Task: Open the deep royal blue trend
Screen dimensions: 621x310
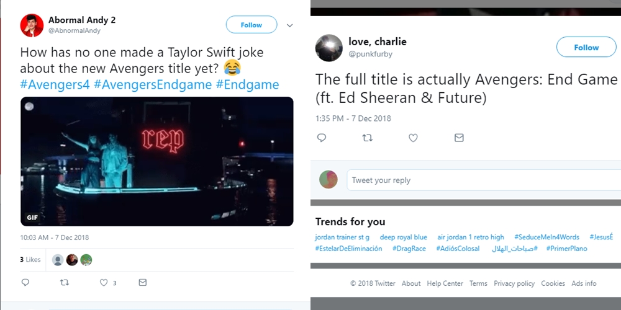Action: (403, 237)
